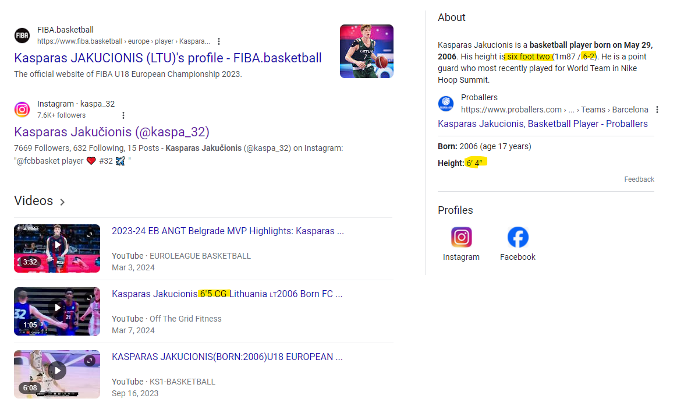Click YouTube · EUROLEAGUE BASKETBALL source text
This screenshot has height=402, width=677.
tap(182, 256)
